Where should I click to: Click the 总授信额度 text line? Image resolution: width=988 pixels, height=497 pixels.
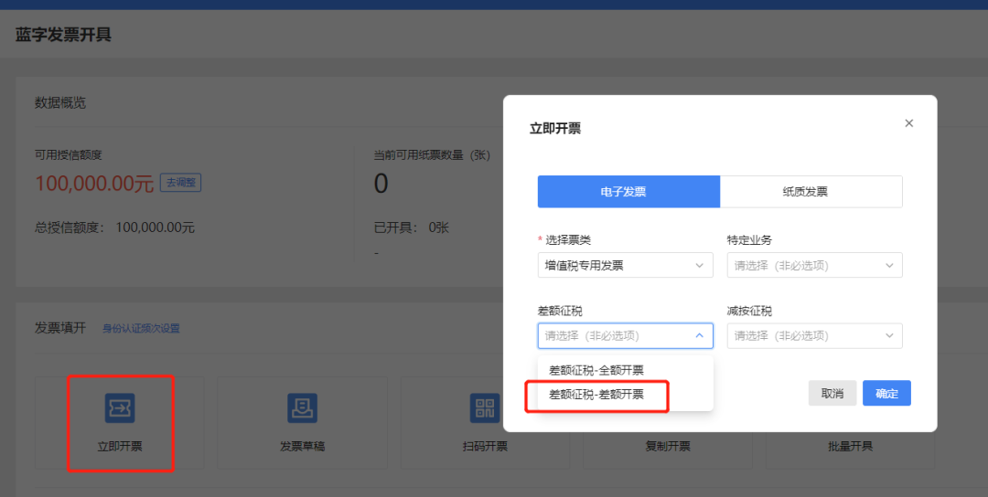(x=114, y=227)
